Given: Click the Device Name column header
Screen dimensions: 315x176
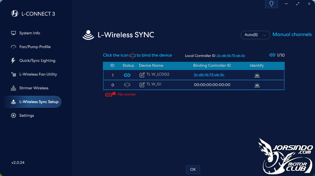Looking at the screenshot, I should pos(151,66).
